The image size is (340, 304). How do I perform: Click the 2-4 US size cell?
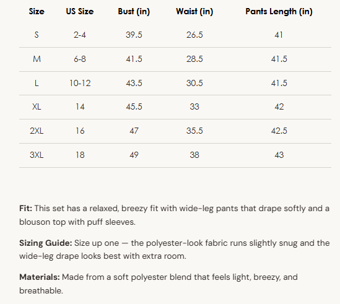(x=80, y=35)
